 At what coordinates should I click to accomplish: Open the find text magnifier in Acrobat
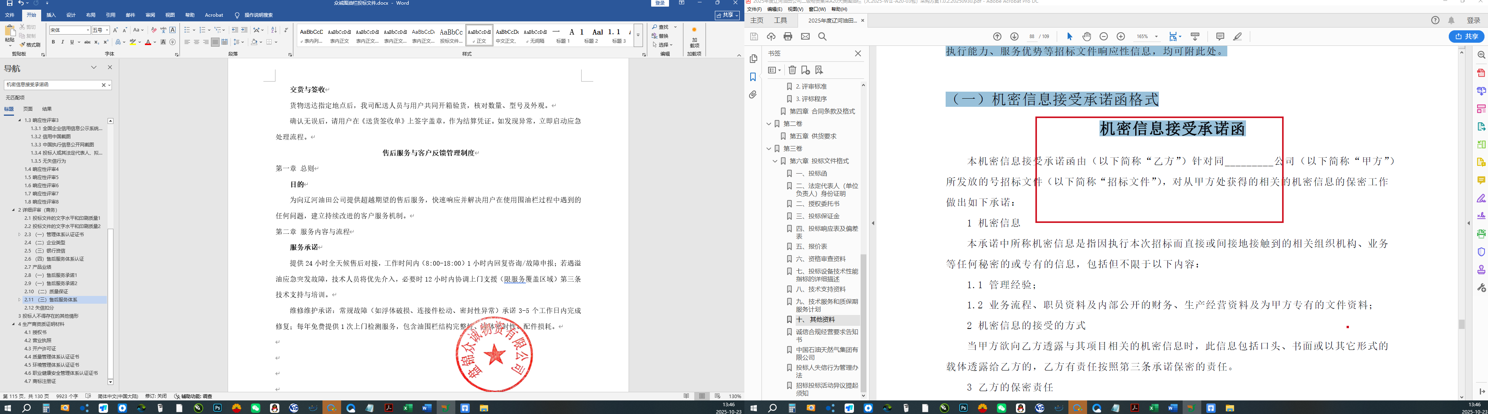pos(822,37)
